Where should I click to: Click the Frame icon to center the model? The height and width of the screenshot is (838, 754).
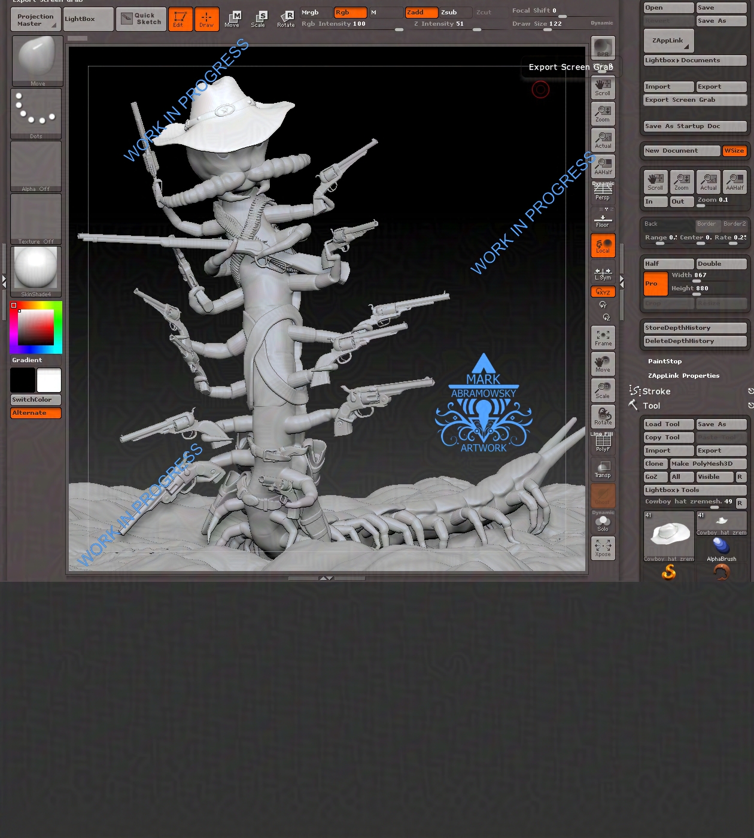tap(603, 337)
